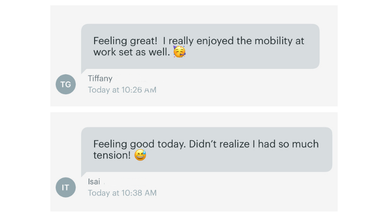The width and height of the screenshot is (388, 218).
Task: Select the party face emoji
Action: 180,52
